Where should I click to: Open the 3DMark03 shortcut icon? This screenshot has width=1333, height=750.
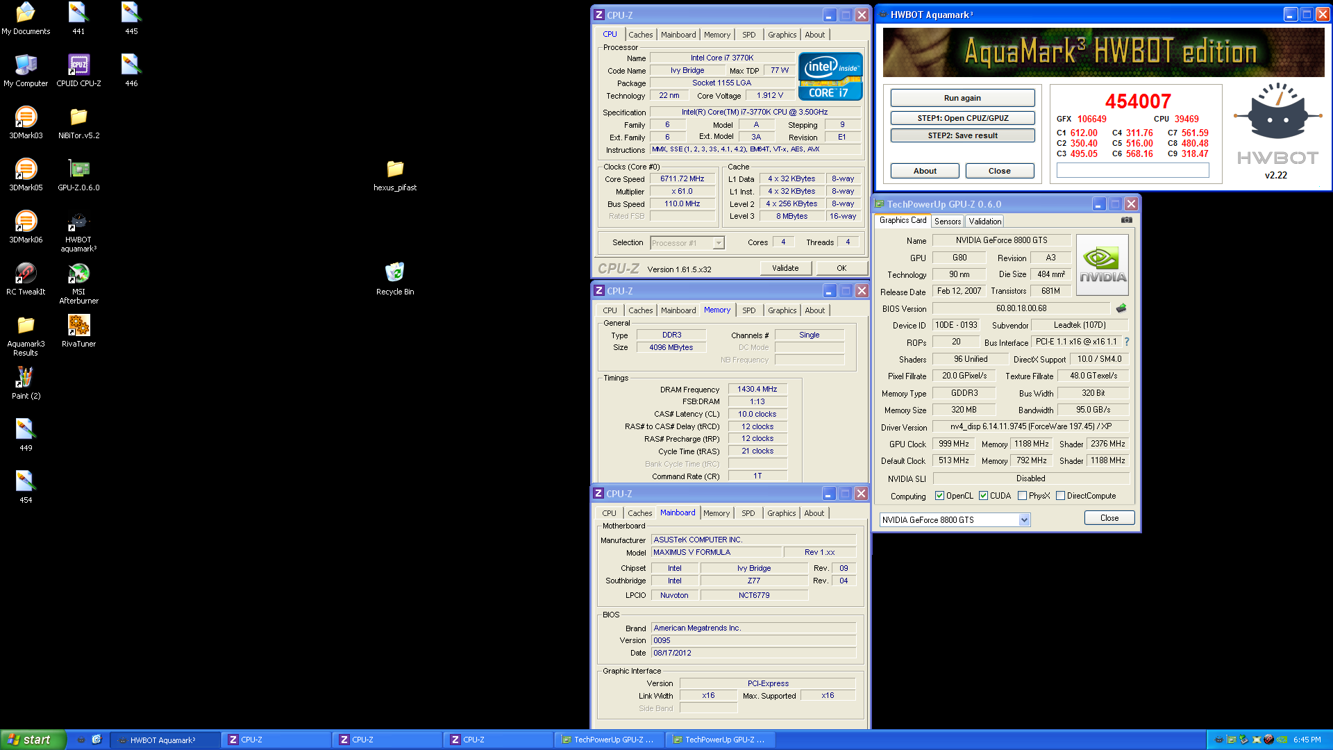click(26, 122)
